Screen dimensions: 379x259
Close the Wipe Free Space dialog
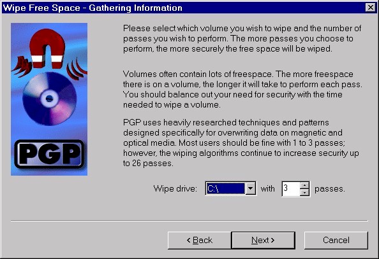pos(370,8)
